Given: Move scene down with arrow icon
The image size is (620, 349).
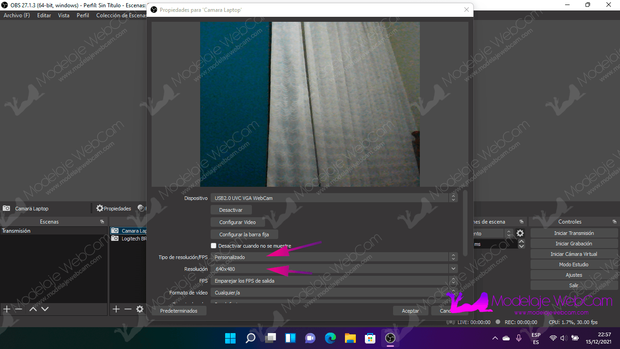Looking at the screenshot, I should coord(45,309).
